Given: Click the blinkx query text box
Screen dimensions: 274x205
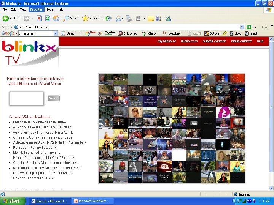Looking at the screenshot, I should (x=26, y=99).
